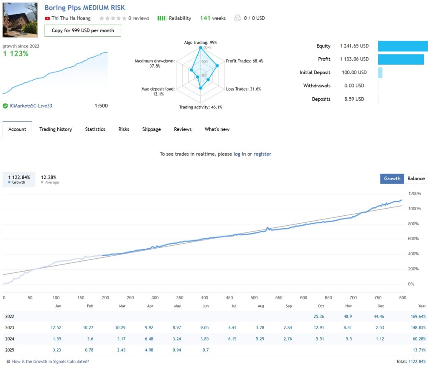This screenshot has height=368, width=428.
Task: Click the register link
Action: point(262,154)
